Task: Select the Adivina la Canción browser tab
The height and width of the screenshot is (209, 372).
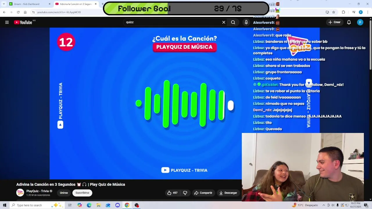Action: (x=76, y=4)
